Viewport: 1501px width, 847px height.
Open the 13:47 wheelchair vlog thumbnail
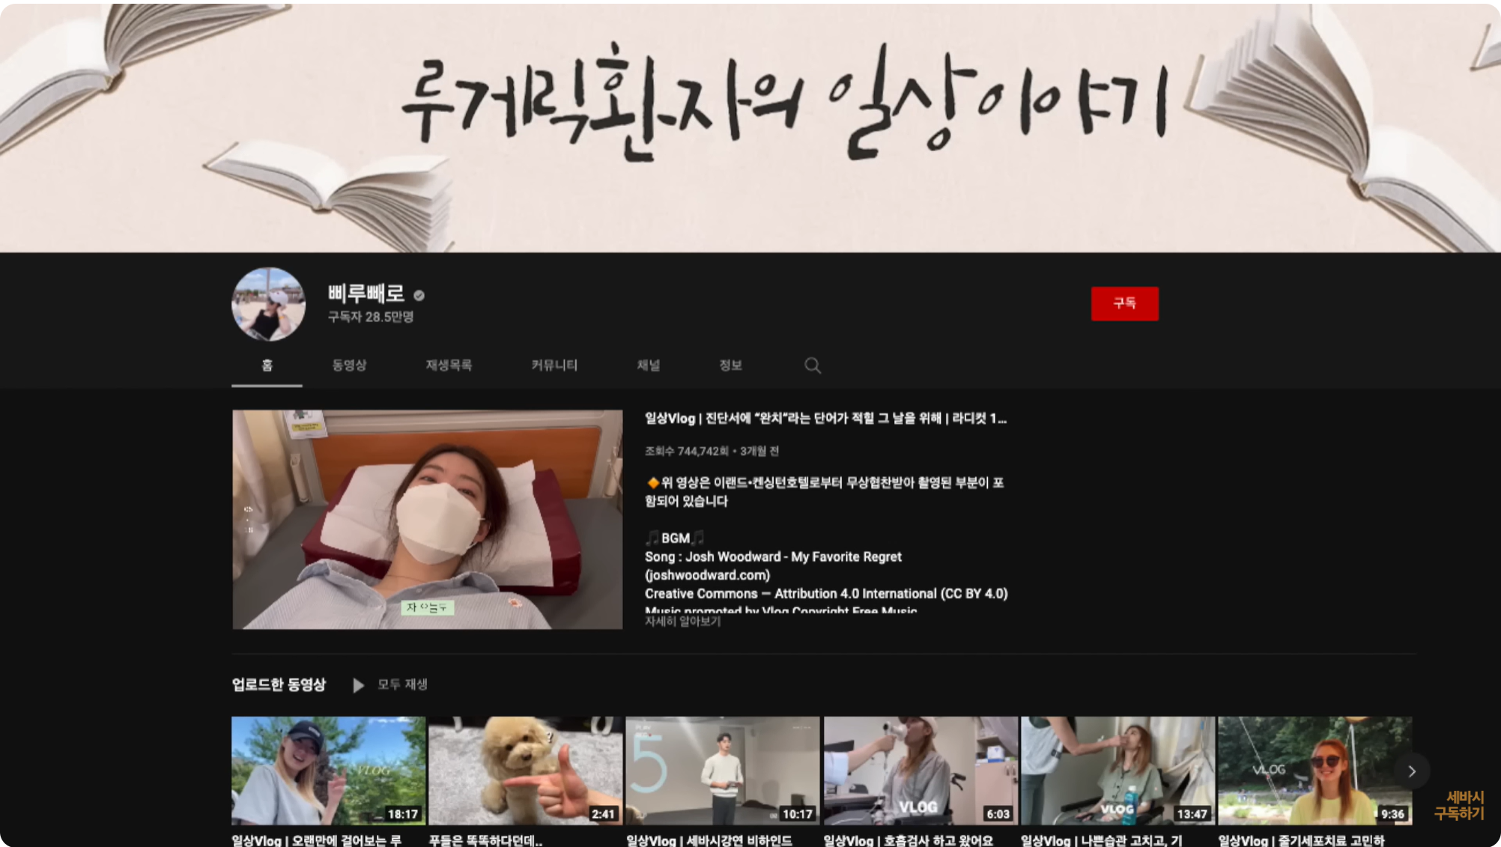[x=1118, y=771]
